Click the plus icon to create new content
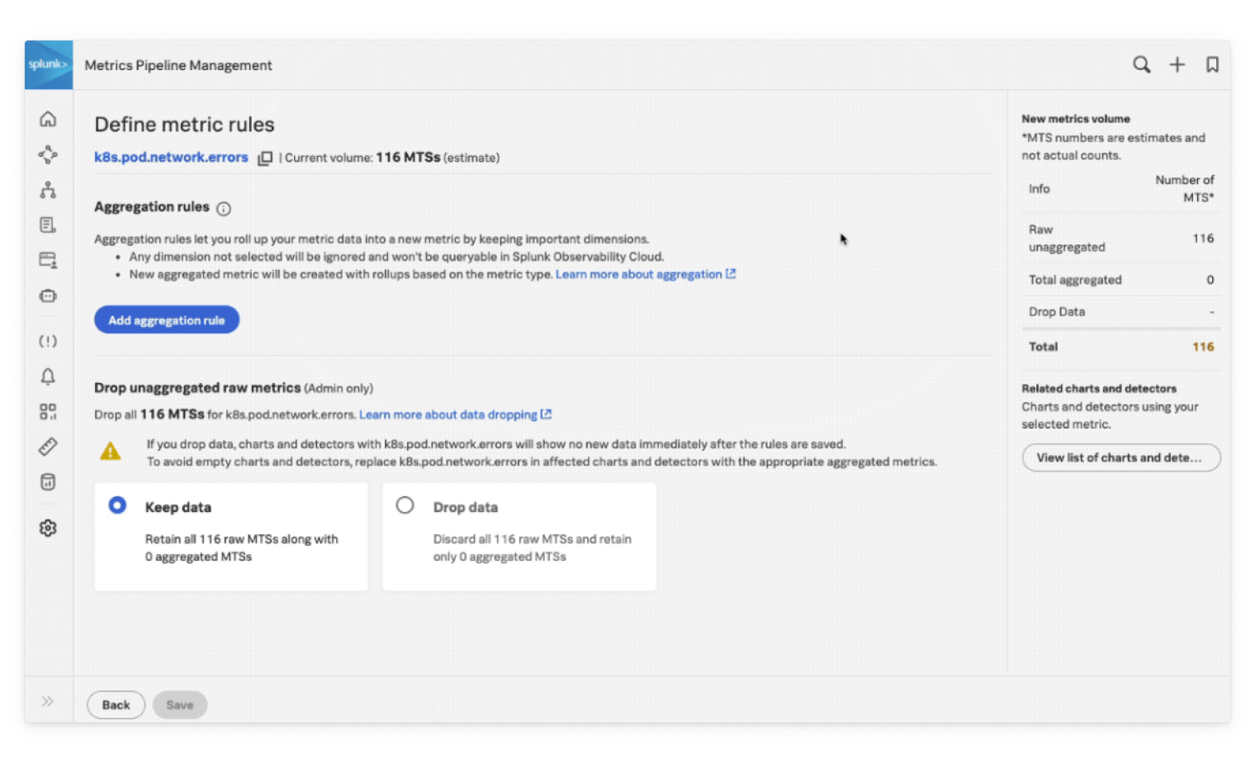This screenshot has height=763, width=1255. [1177, 64]
